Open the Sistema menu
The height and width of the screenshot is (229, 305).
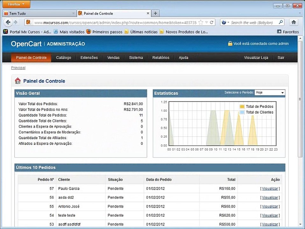tap(136, 58)
